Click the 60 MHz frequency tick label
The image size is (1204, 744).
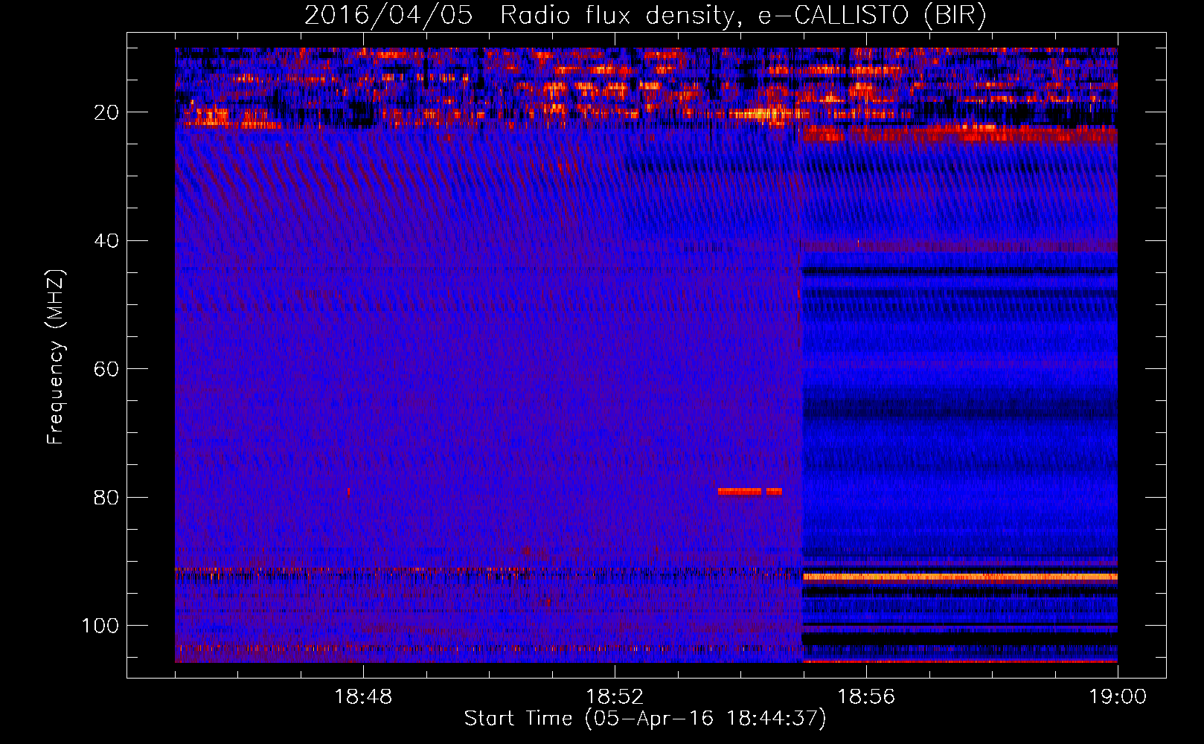point(107,369)
